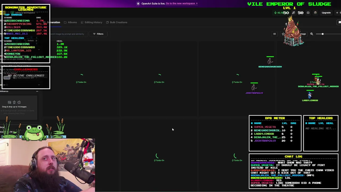Click the crowned sludge emperor boss sprite
Image resolution: width=341 pixels, height=192 pixels.
293,31
